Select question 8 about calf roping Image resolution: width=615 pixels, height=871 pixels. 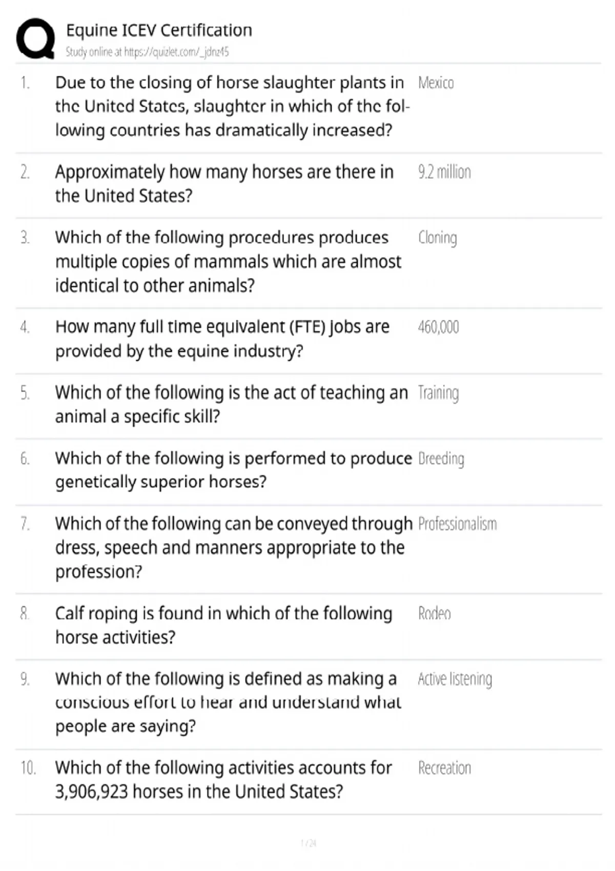223,625
